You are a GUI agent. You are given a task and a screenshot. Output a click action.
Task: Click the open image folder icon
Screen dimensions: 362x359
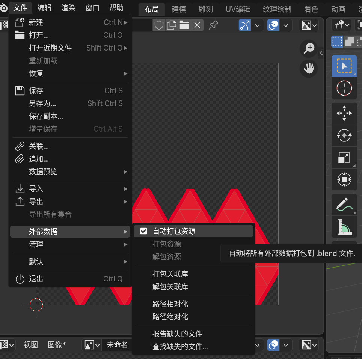point(184,25)
